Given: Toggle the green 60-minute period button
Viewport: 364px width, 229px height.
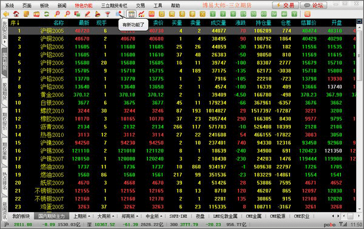Looking at the screenshot, I should [263, 14].
